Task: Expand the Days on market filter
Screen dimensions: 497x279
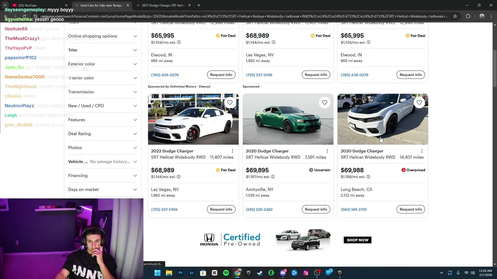Action: pyautogui.click(x=103, y=189)
